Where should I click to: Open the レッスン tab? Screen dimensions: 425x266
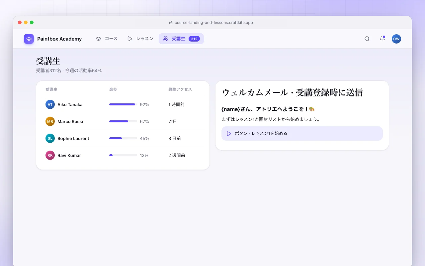(140, 39)
